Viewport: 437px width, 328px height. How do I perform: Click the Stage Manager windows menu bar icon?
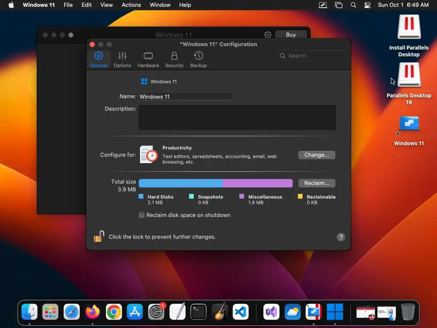(x=338, y=5)
